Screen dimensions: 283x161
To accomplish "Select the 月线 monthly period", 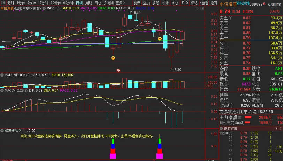I will [x=98, y=3].
